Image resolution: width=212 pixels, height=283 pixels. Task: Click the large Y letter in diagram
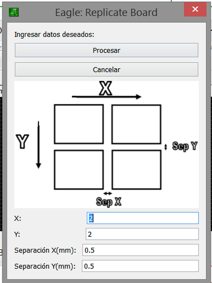click(x=22, y=141)
